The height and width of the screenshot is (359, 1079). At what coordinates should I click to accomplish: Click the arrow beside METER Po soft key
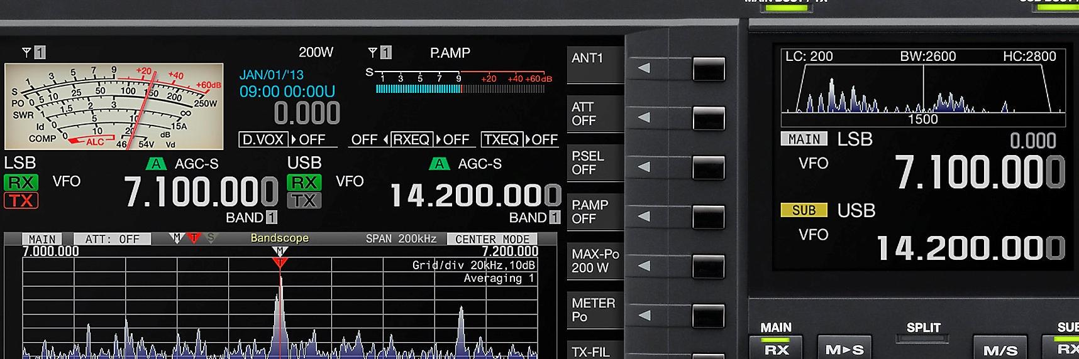[x=644, y=315]
